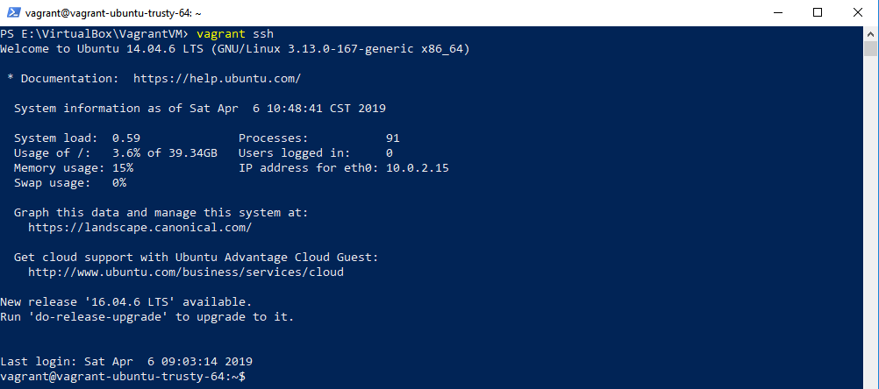Click the landscape.canonical.com URL
The height and width of the screenshot is (389, 879).
[139, 227]
